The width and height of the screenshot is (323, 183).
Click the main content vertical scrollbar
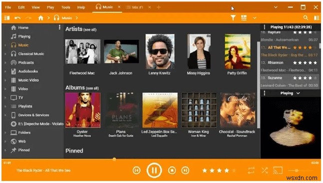click(258, 85)
